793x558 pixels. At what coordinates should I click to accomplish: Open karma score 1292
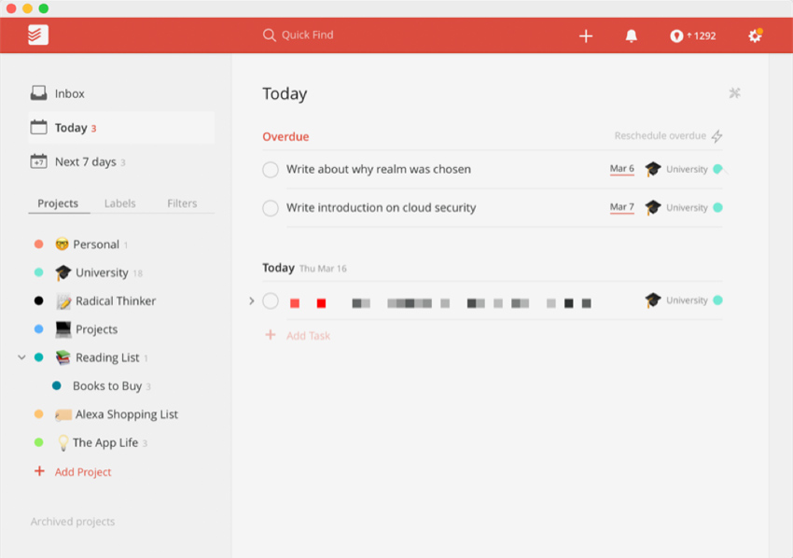pyautogui.click(x=693, y=35)
